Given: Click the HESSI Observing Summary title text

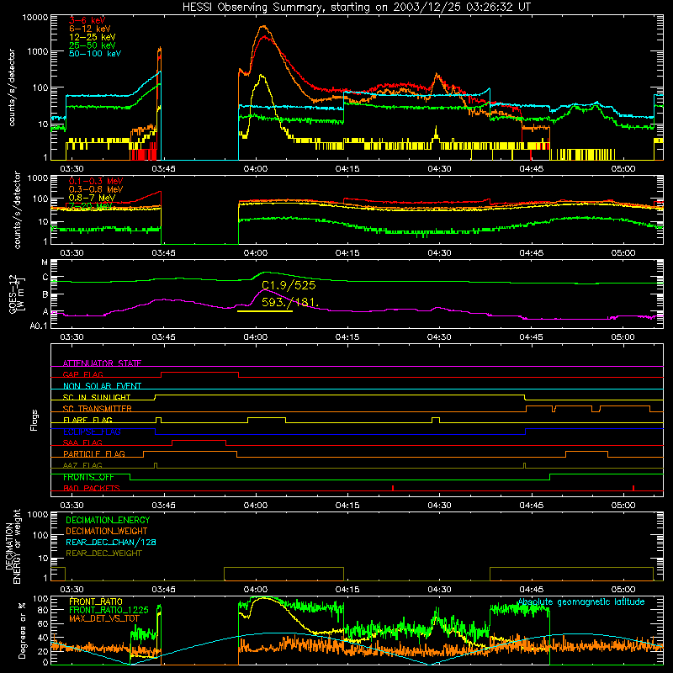Looking at the screenshot, I should (357, 8).
